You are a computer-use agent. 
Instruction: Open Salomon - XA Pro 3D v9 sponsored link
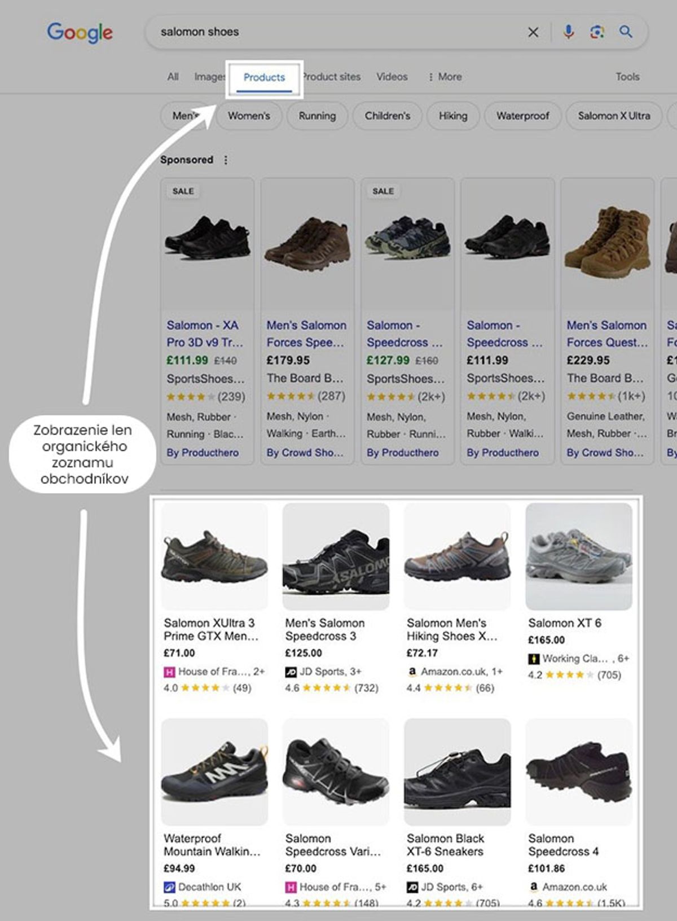pos(205,334)
